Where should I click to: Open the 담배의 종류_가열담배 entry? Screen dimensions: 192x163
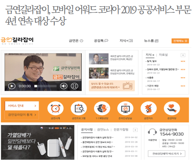click(x=162, y=69)
